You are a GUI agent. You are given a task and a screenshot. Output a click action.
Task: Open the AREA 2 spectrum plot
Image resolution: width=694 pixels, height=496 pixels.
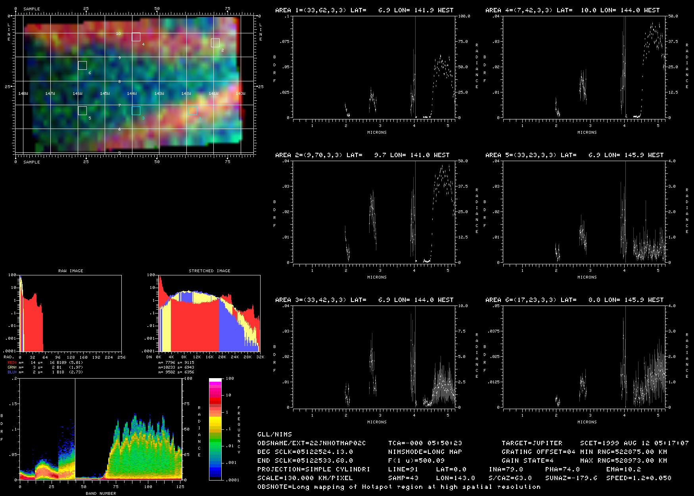click(x=374, y=211)
